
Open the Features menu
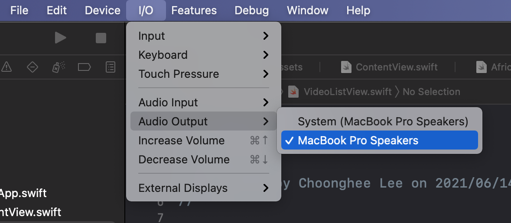(x=194, y=10)
